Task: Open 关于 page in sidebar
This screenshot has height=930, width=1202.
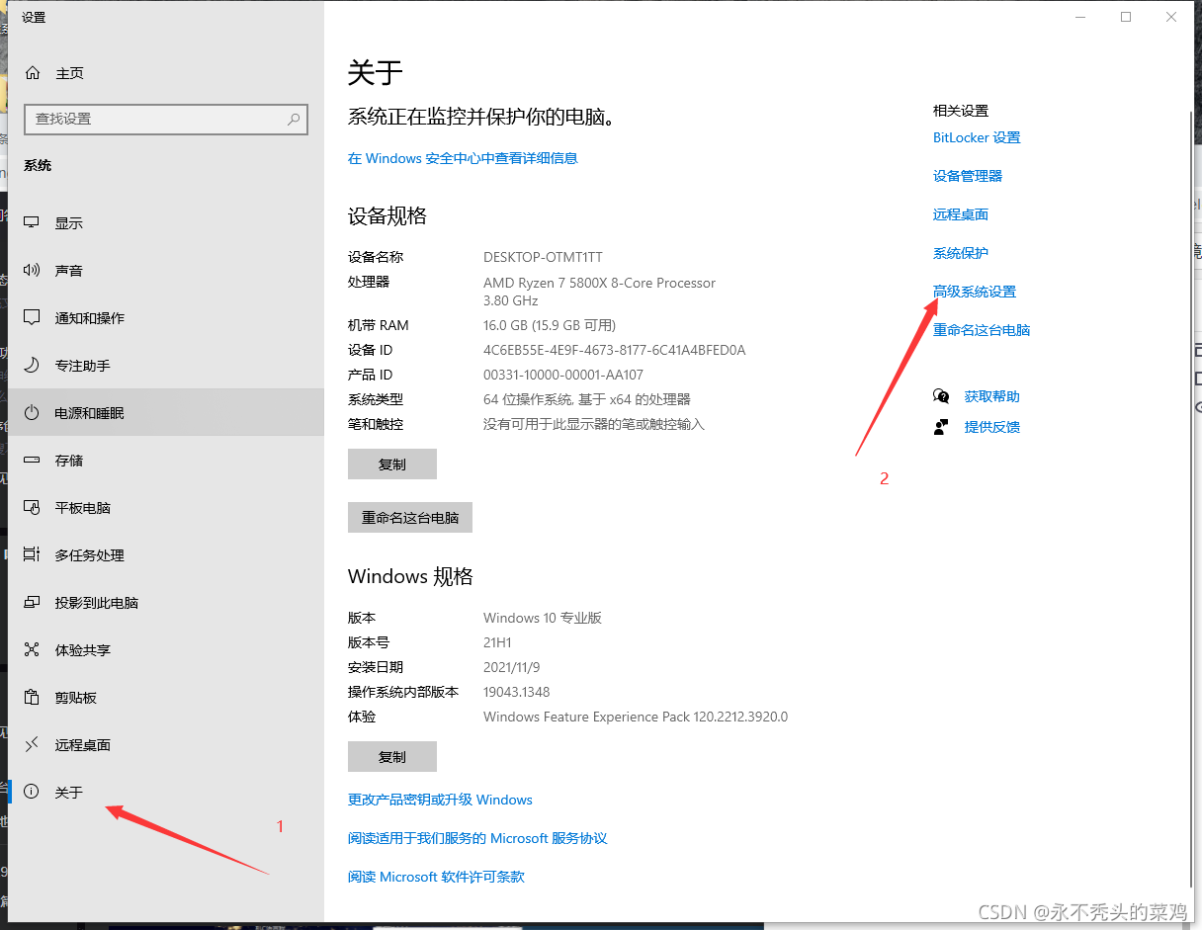Action: pos(166,793)
